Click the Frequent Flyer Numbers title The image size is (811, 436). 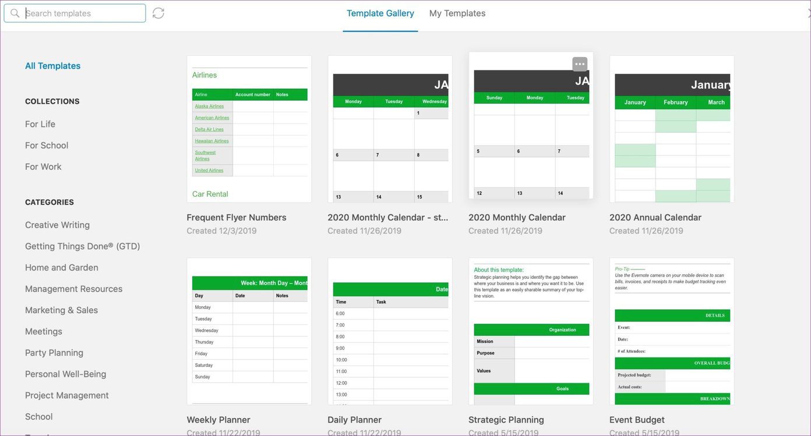[237, 217]
